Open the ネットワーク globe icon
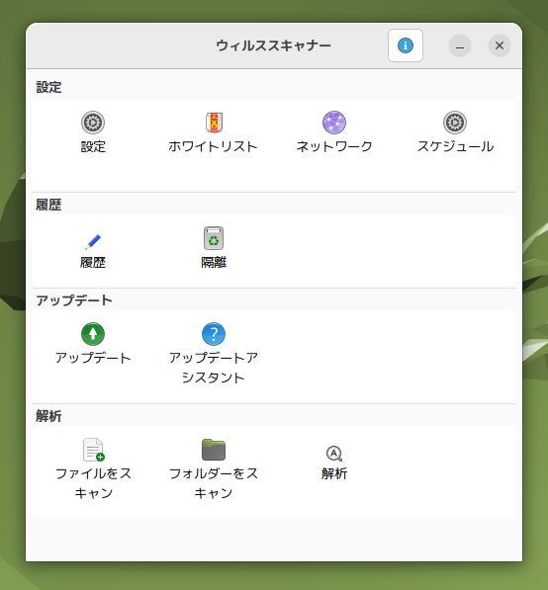This screenshot has height=590, width=548. pyautogui.click(x=334, y=123)
